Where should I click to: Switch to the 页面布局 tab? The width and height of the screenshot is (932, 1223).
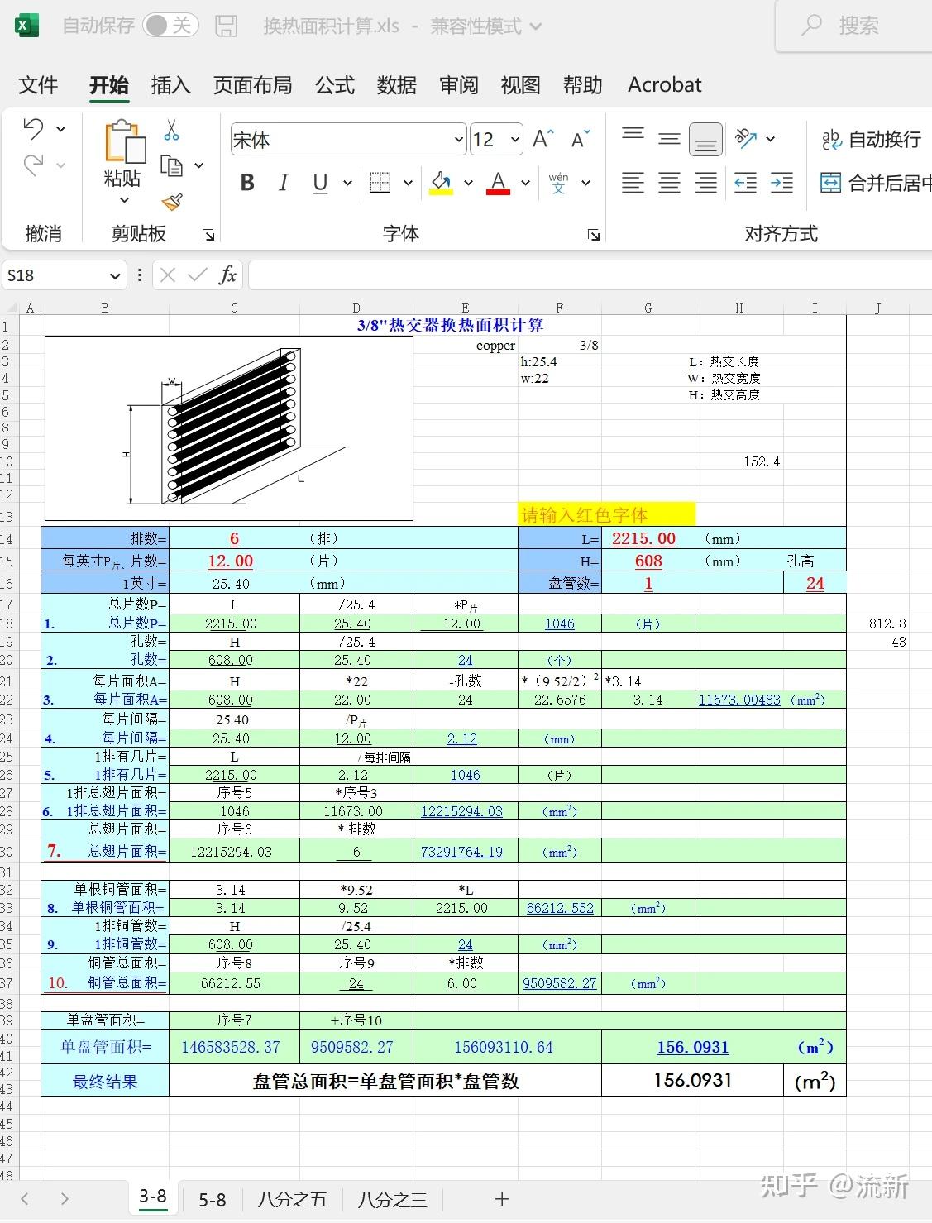pyautogui.click(x=252, y=85)
